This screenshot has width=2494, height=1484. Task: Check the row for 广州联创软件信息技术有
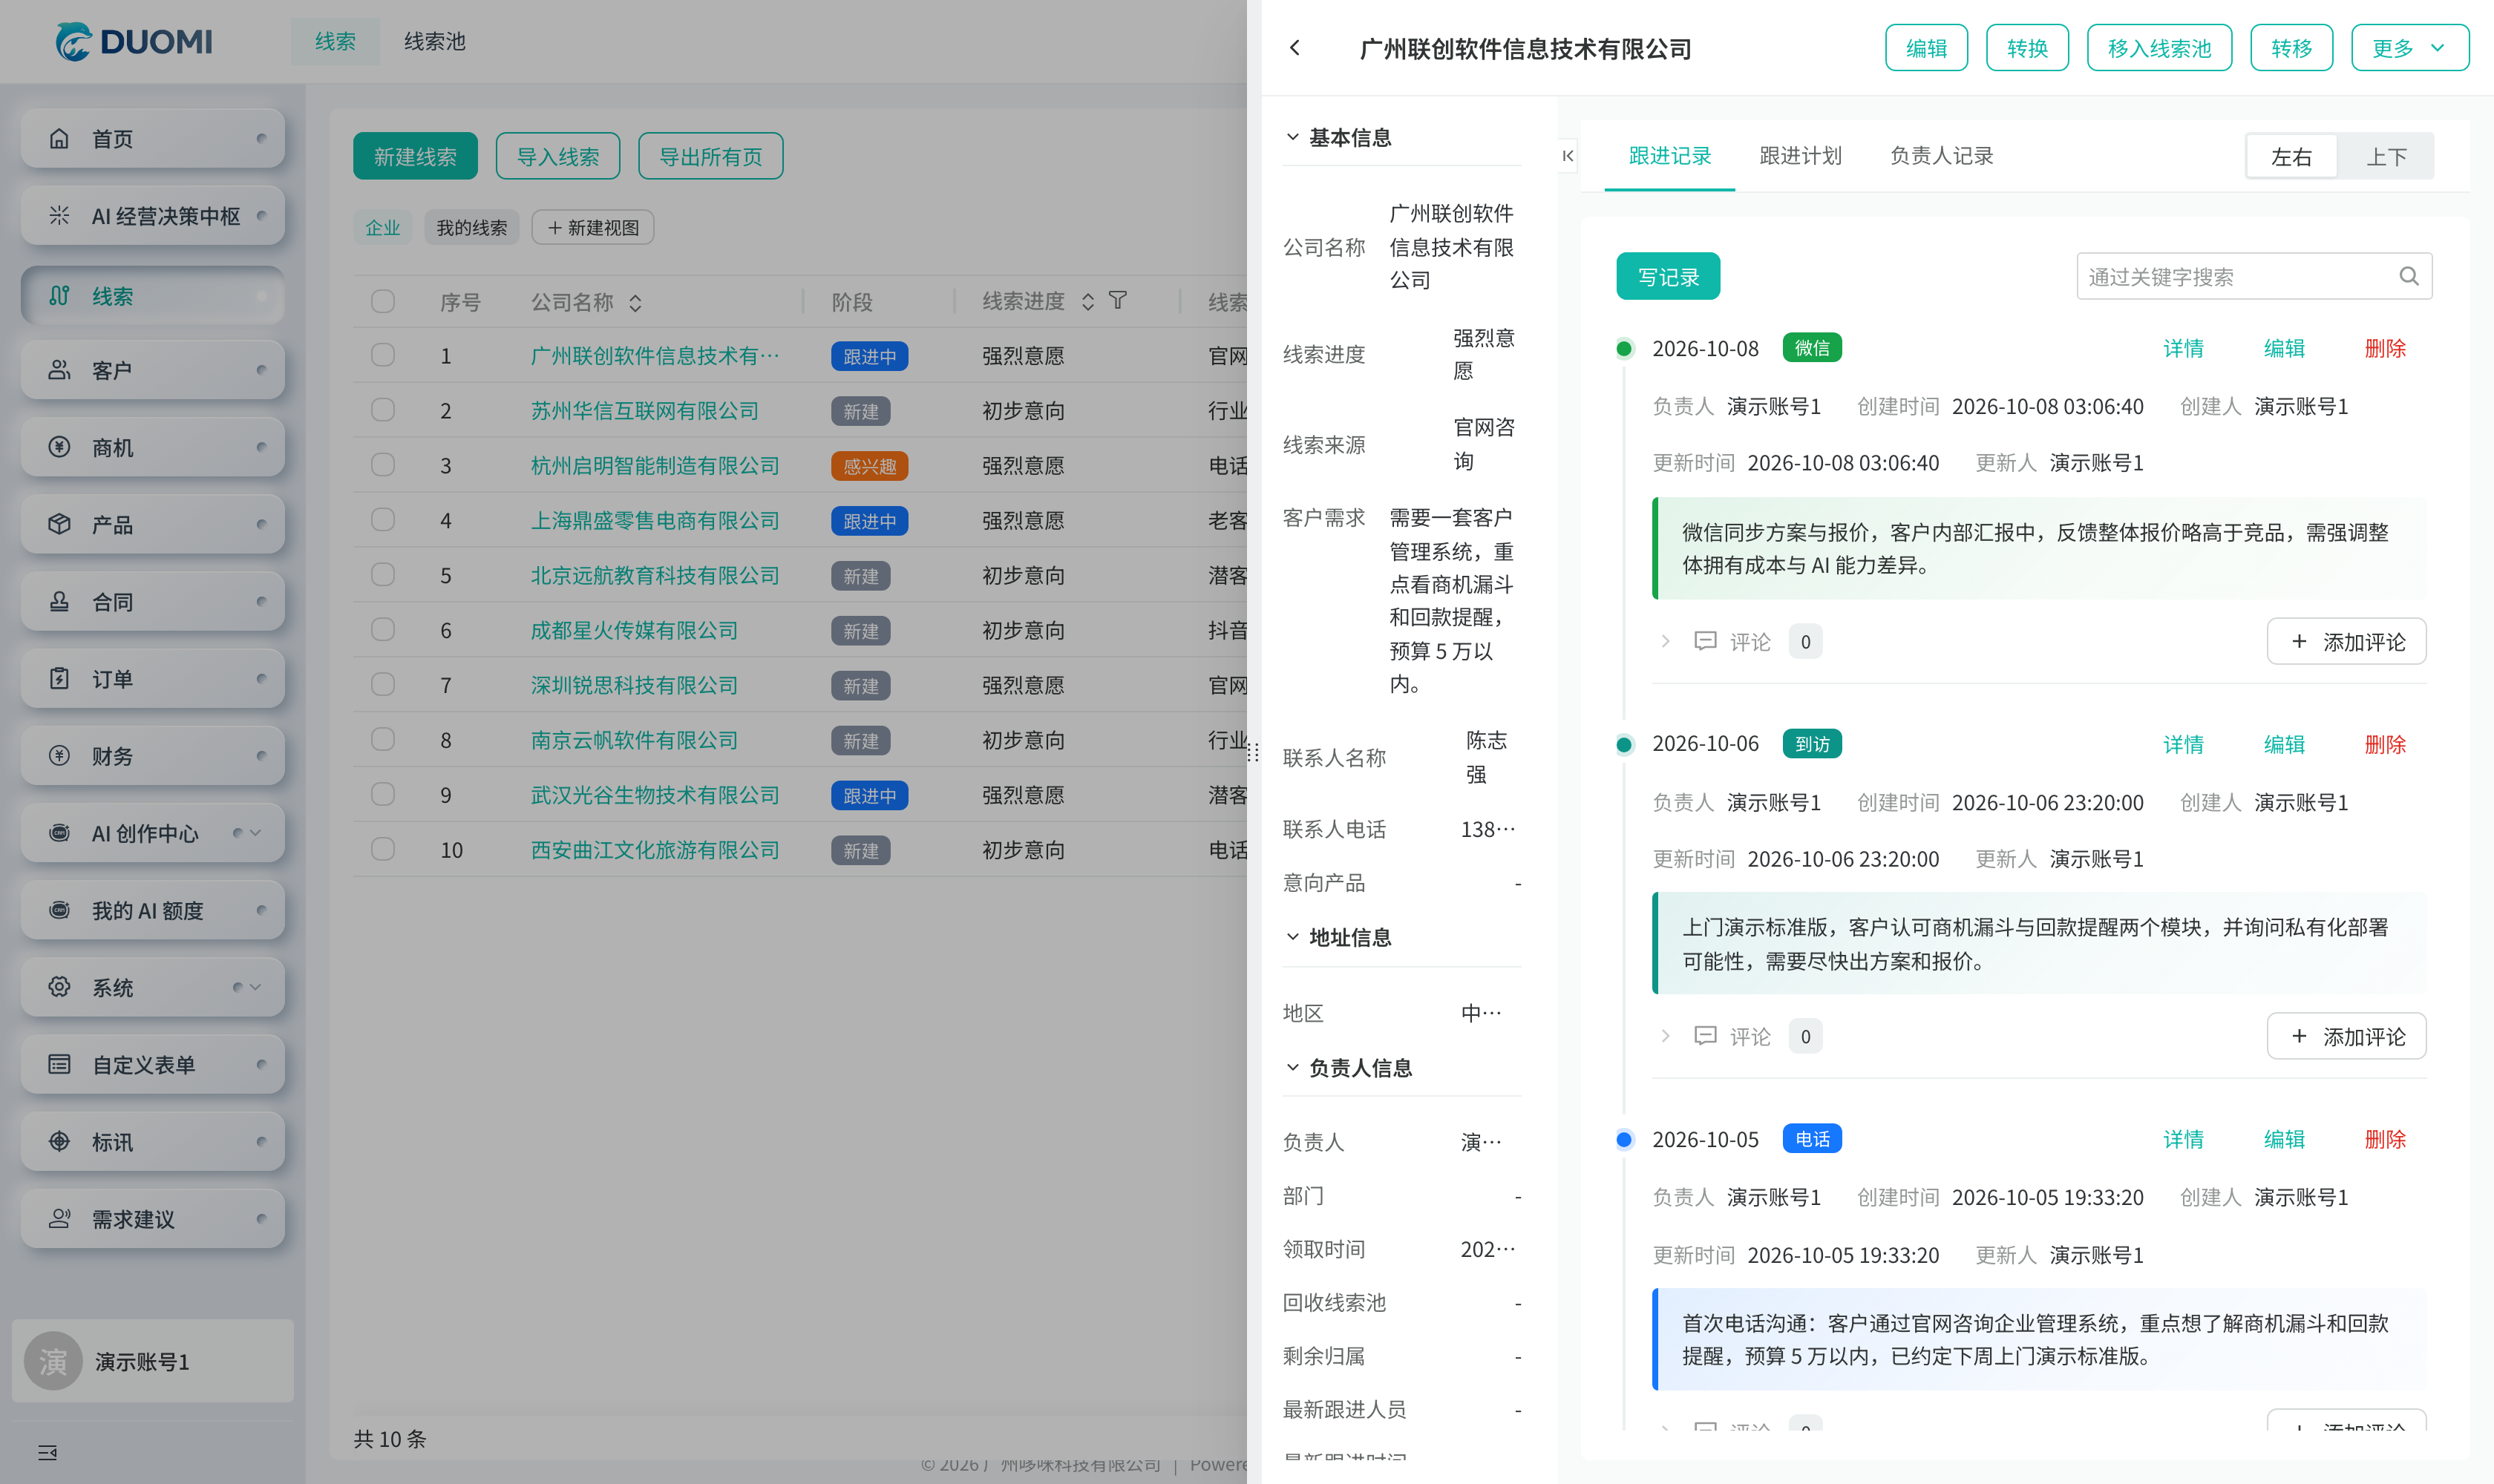(383, 355)
